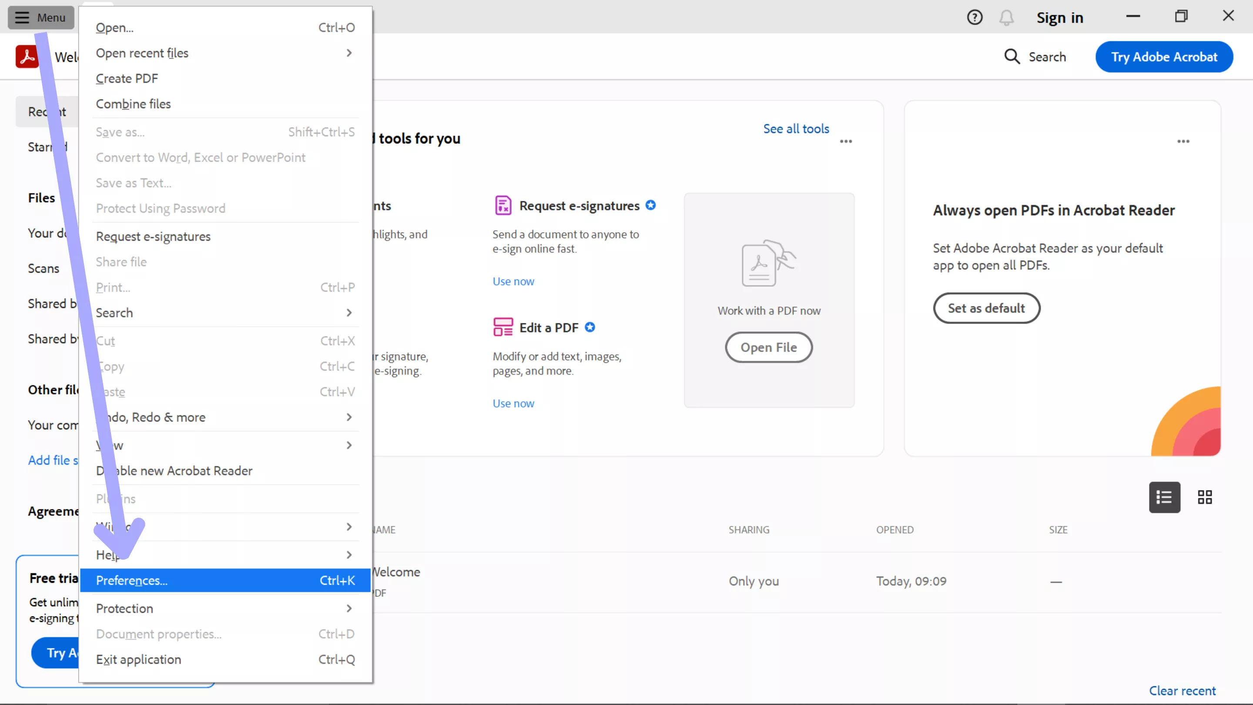Click the See all tools link
This screenshot has height=705, width=1253.
[x=796, y=128]
